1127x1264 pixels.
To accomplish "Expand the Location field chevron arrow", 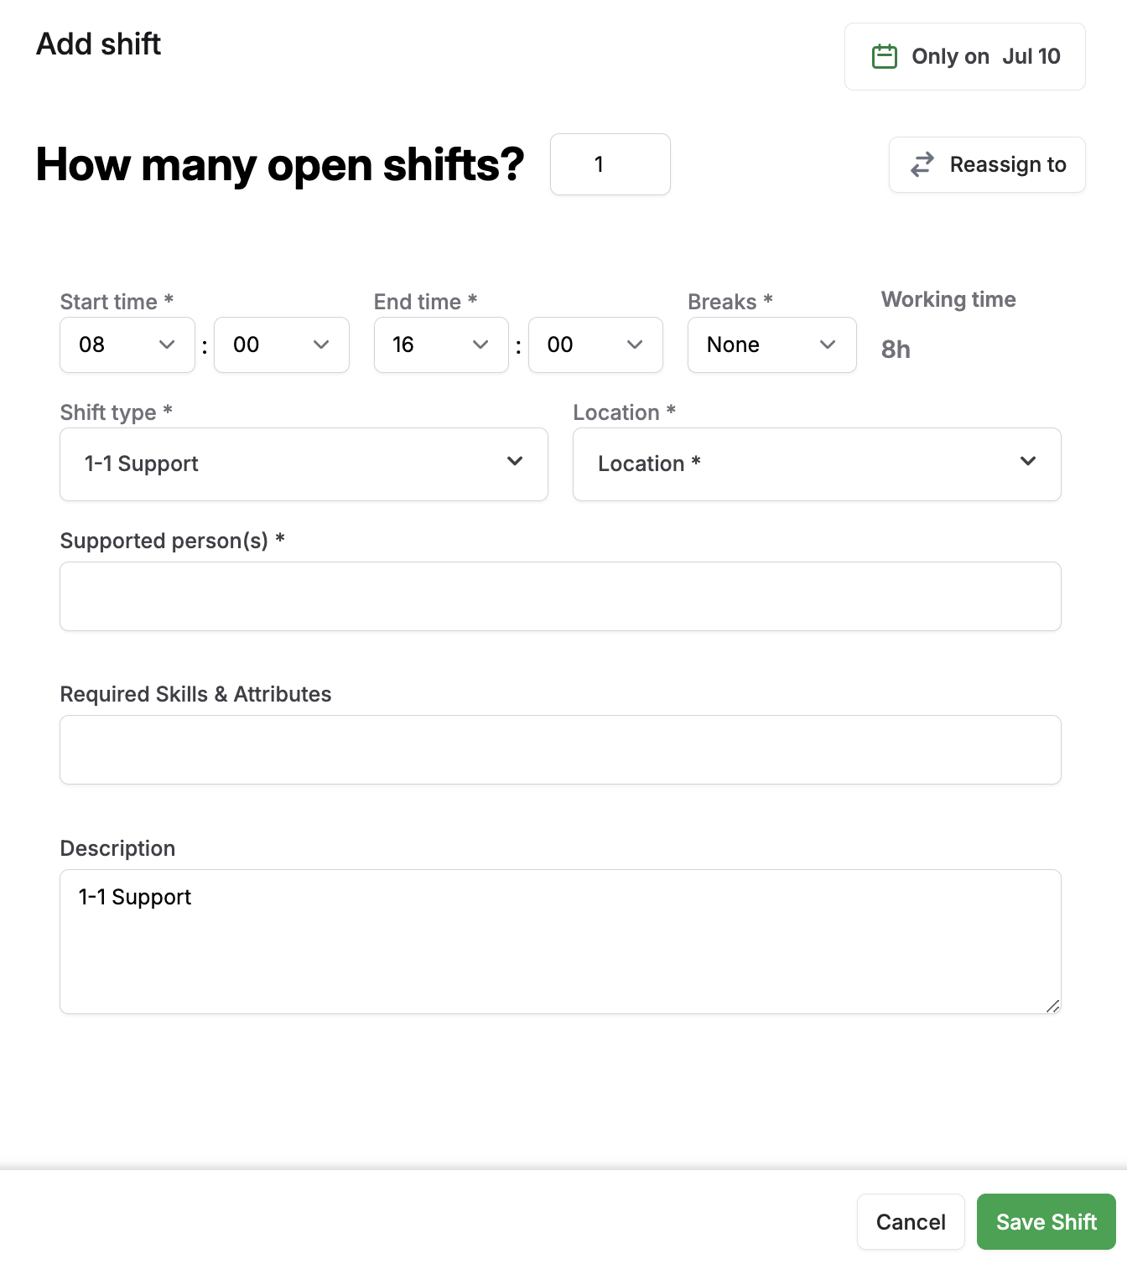I will point(1028,462).
